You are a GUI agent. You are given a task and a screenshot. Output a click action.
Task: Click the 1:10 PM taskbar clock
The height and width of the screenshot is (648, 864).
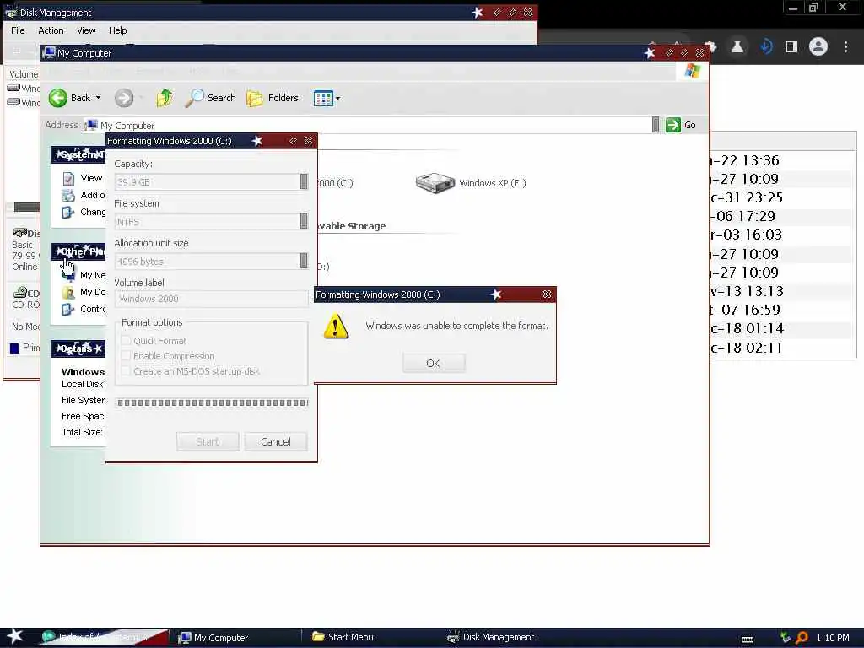pos(833,638)
